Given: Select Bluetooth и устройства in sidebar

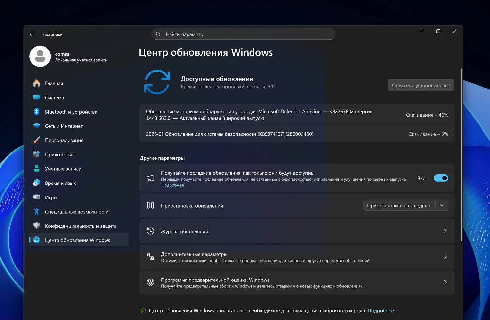Looking at the screenshot, I should (x=79, y=112).
